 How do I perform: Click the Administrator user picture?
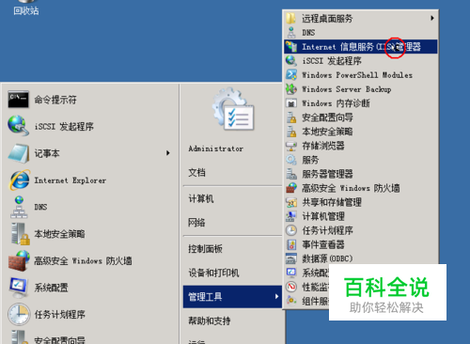pos(233,109)
